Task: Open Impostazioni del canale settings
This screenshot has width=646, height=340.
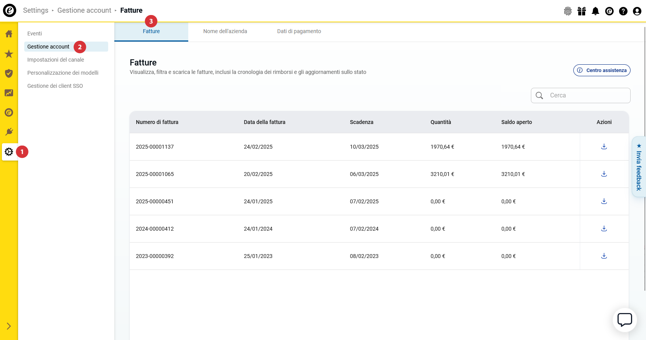Action: coord(55,60)
